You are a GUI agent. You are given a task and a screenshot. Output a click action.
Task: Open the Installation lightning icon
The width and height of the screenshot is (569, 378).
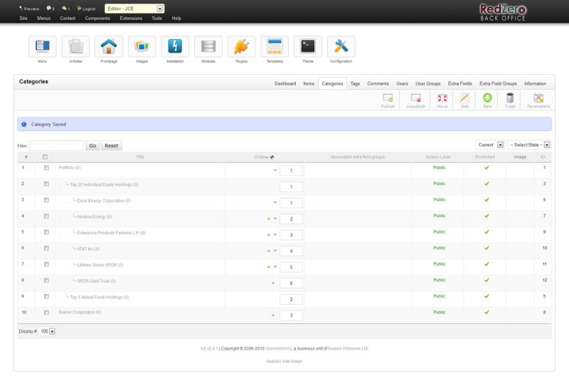[175, 46]
